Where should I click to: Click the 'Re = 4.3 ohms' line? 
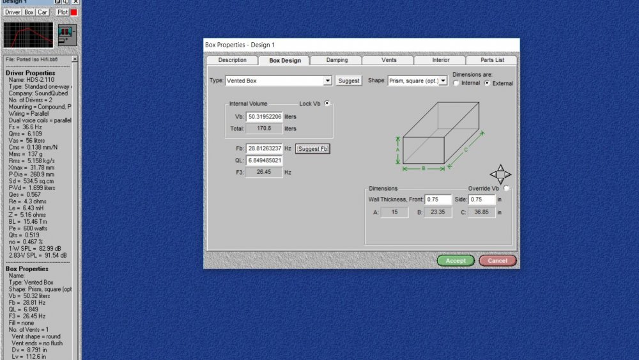27,201
